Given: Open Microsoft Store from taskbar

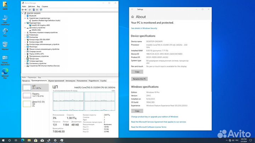Looking at the screenshot, I should (x=36, y=141).
